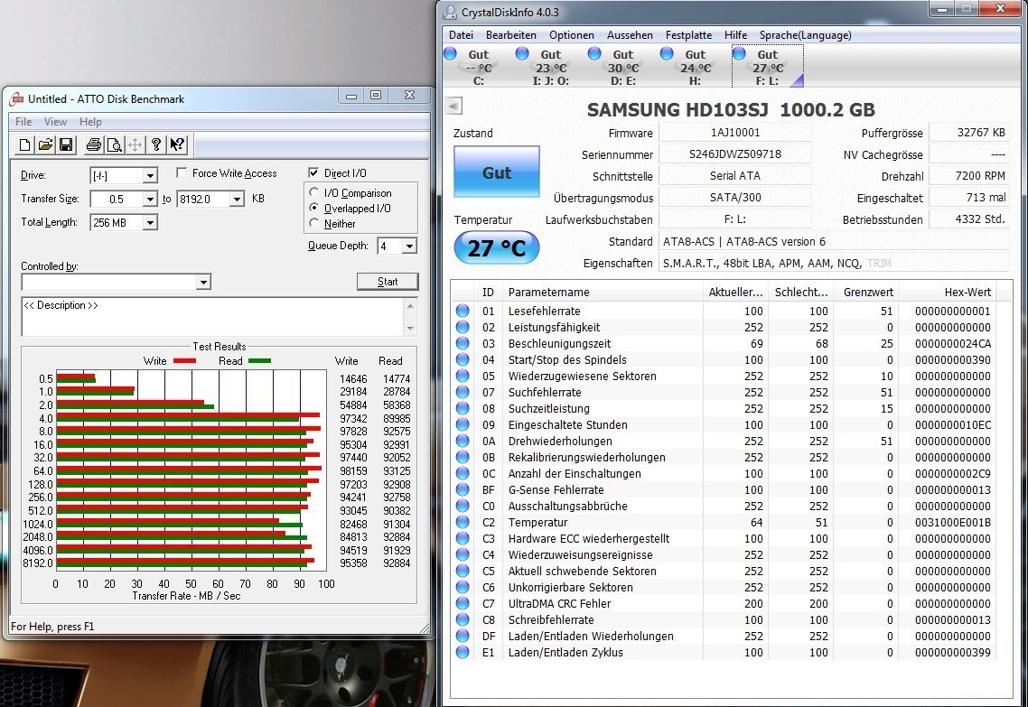1028x707 pixels.
Task: Uncheck the Direct I/O checkbox
Action: pyautogui.click(x=313, y=173)
